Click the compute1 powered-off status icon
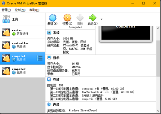This screenshot has width=161, height=114. tap(14, 59)
